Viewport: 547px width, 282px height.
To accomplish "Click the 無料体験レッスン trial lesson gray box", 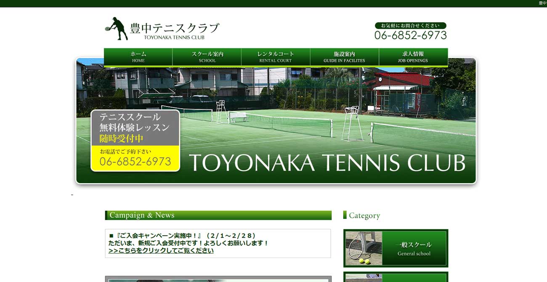I will coord(135,128).
